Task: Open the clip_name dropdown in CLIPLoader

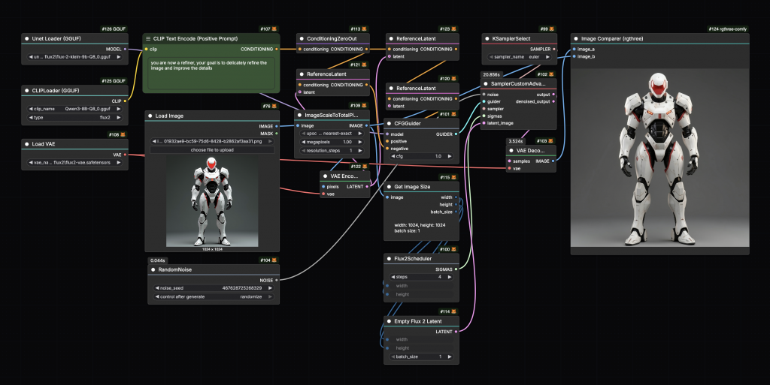Action: click(x=74, y=108)
